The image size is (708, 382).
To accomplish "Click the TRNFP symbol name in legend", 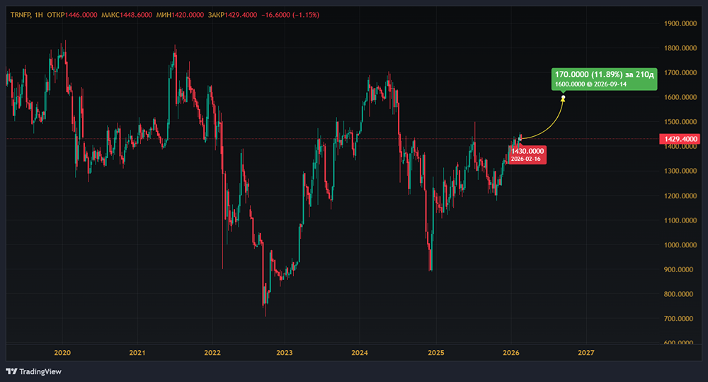I will 20,14.
